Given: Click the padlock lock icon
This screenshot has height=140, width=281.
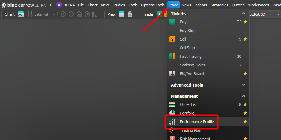Looking at the screenshot, I should pyautogui.click(x=130, y=14).
